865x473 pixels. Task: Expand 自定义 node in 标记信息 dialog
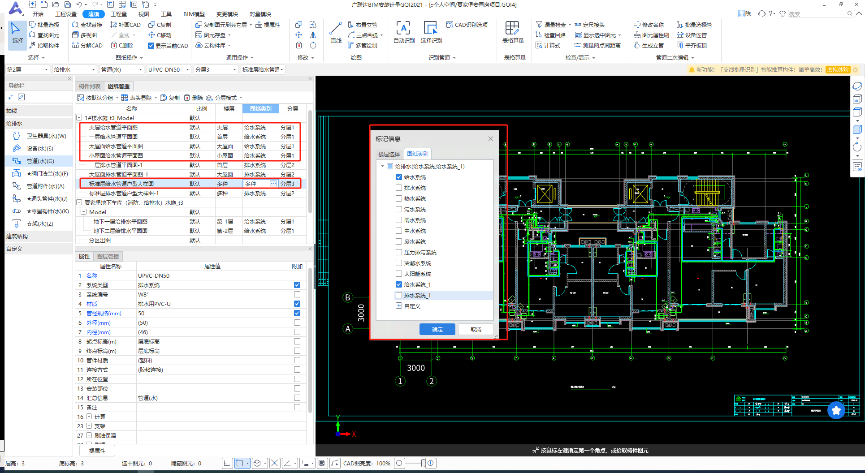399,306
